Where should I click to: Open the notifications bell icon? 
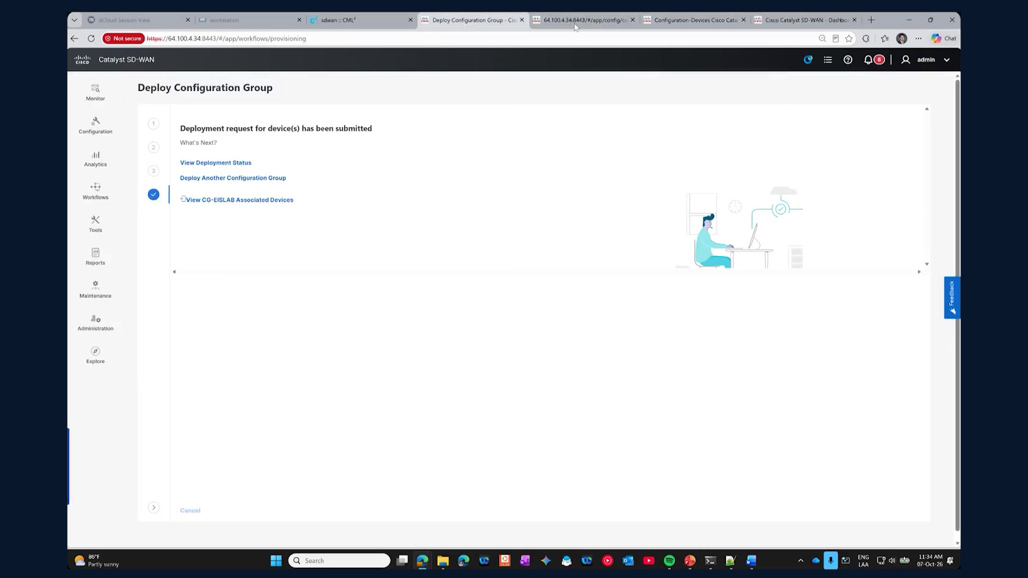point(868,60)
